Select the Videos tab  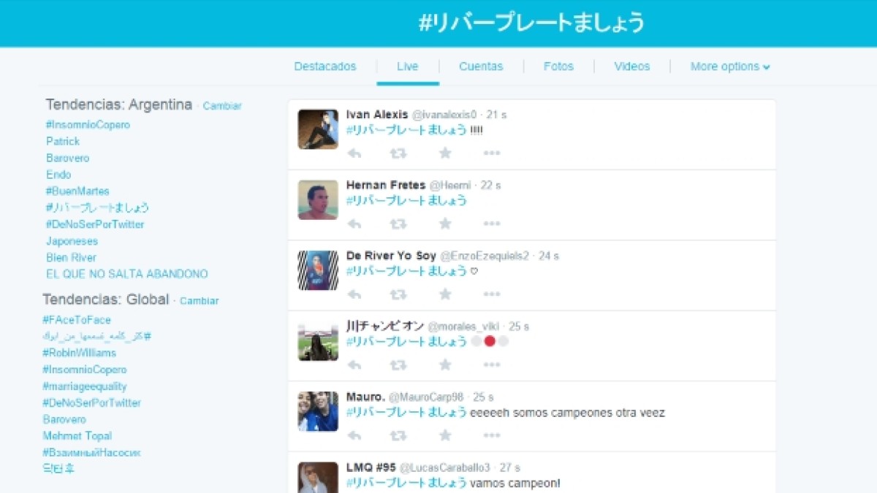point(631,66)
